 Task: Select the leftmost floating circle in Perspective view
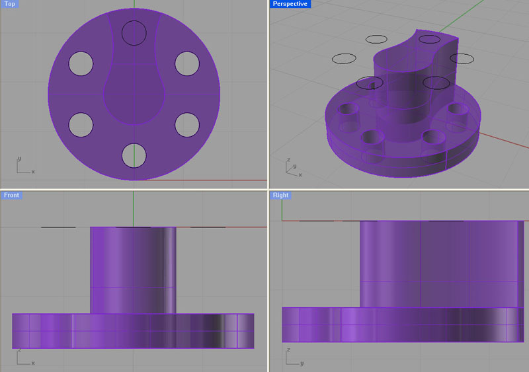[344, 59]
